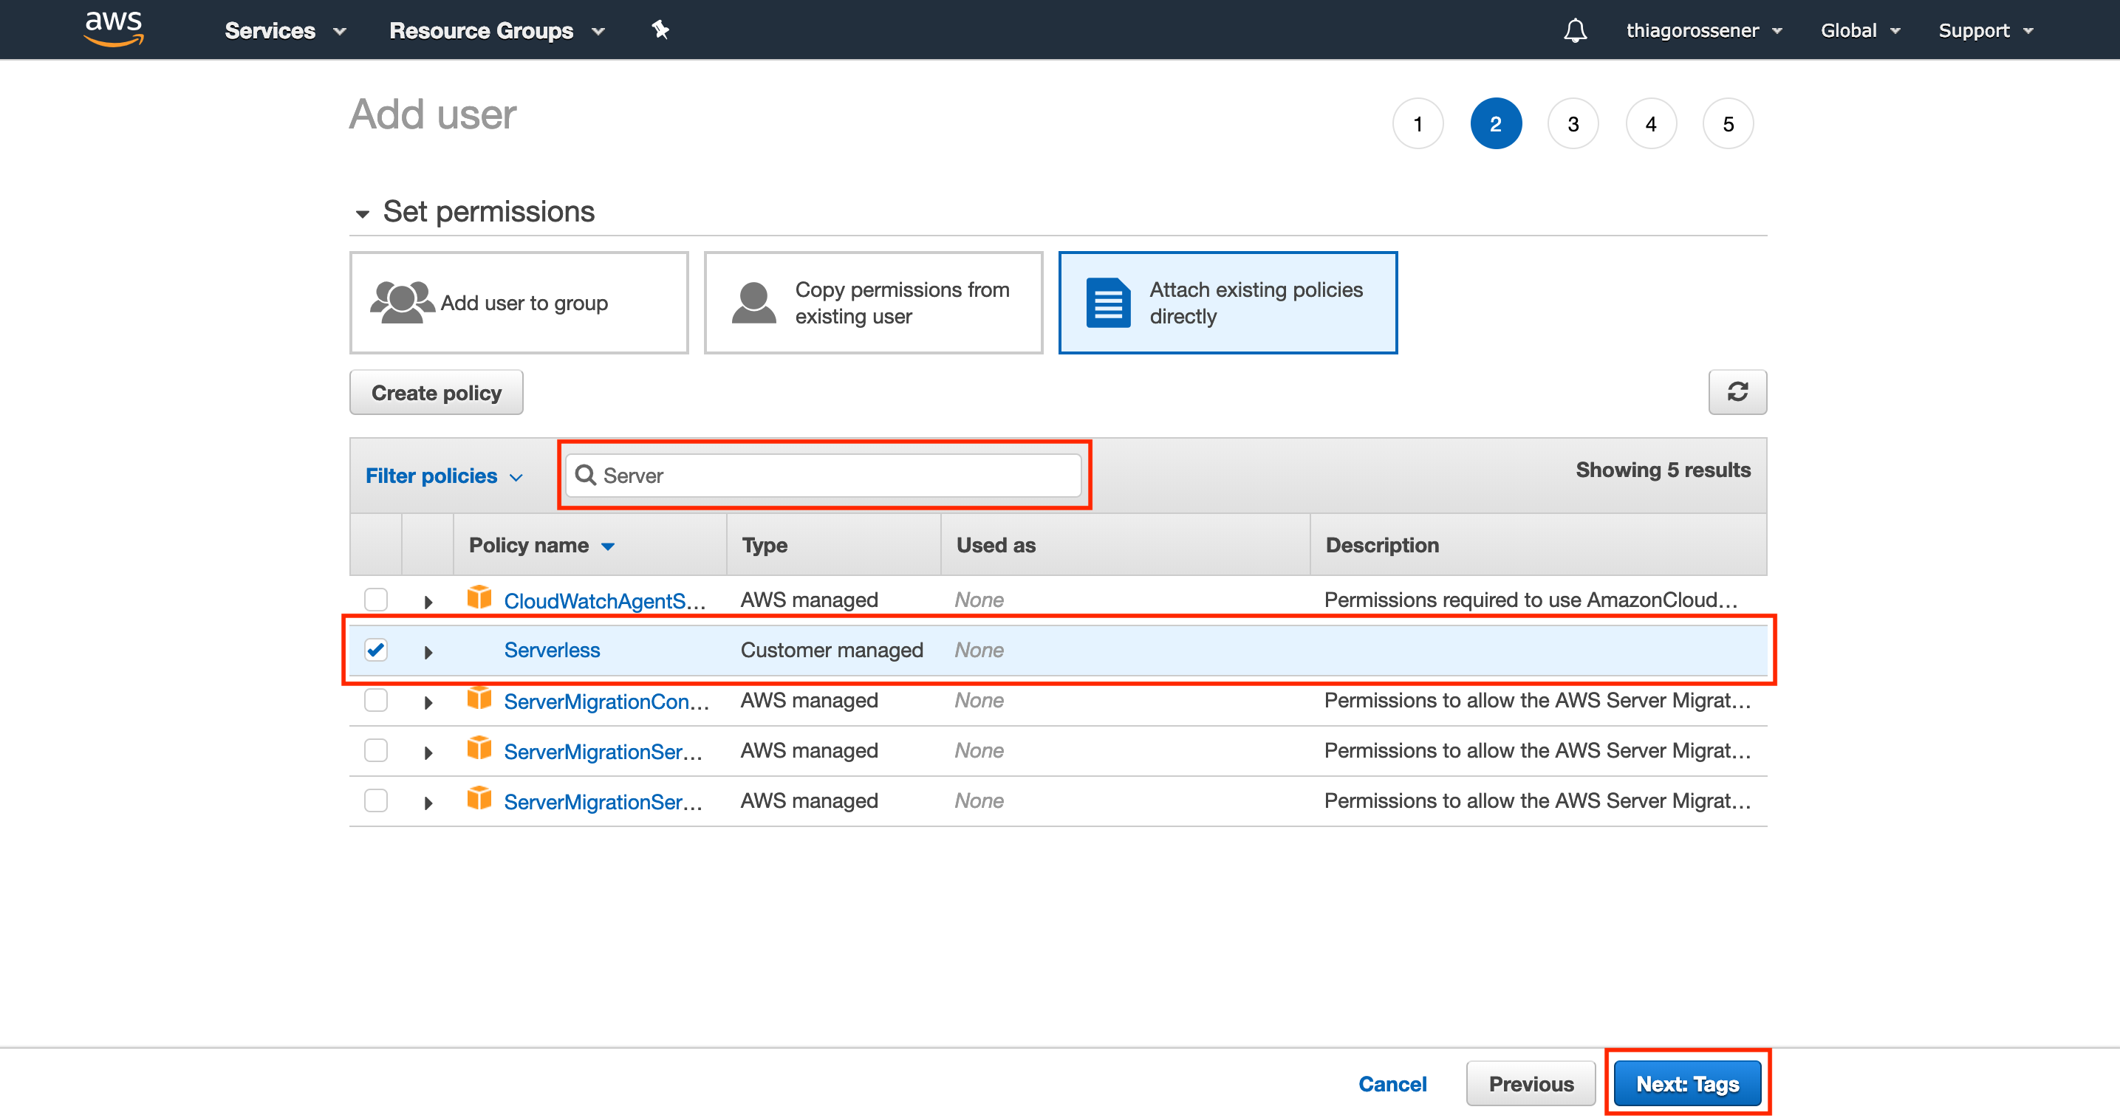The image size is (2120, 1118).
Task: Open the Global region menu
Action: pyautogui.click(x=1860, y=30)
